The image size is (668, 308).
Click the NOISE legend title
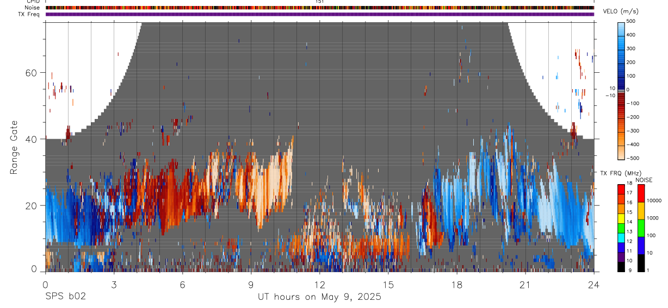pyautogui.click(x=644, y=180)
